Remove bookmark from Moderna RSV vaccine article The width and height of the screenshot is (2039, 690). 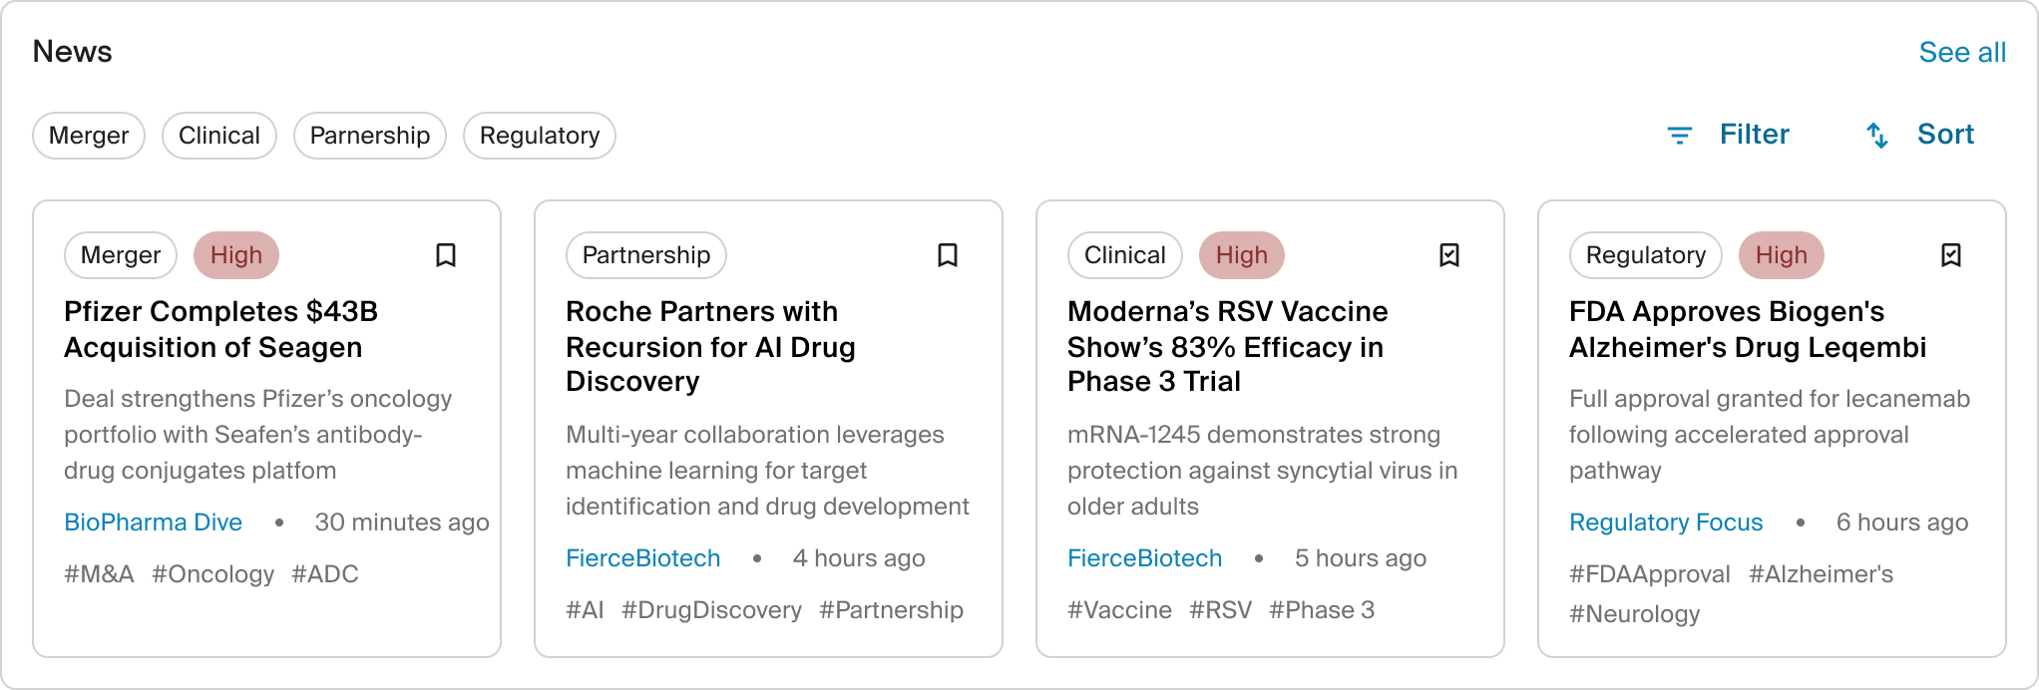coord(1449,255)
